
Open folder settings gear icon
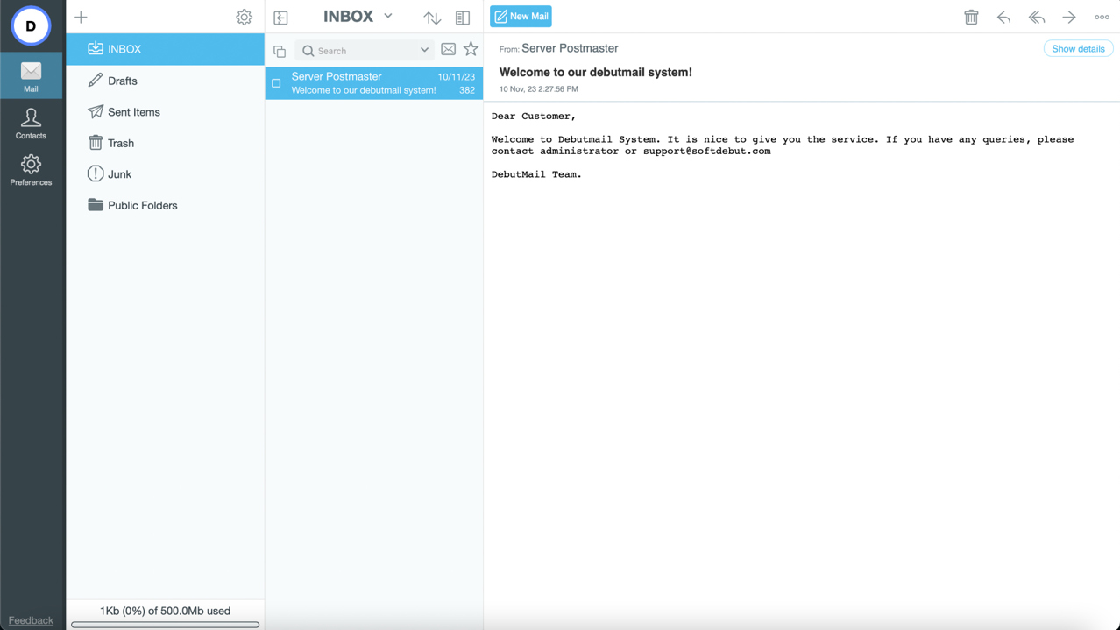click(244, 17)
